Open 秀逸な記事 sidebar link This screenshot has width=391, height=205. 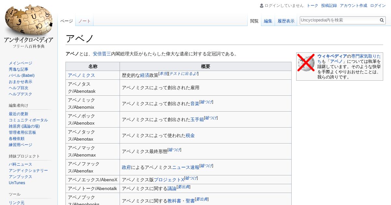coord(19,69)
